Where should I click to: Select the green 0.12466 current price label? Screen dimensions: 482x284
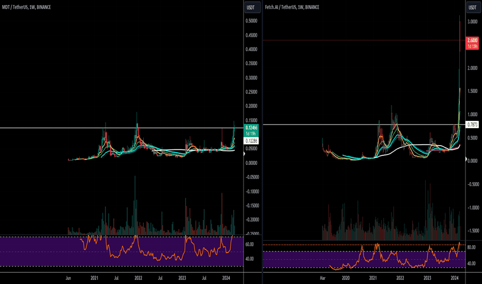pyautogui.click(x=251, y=131)
